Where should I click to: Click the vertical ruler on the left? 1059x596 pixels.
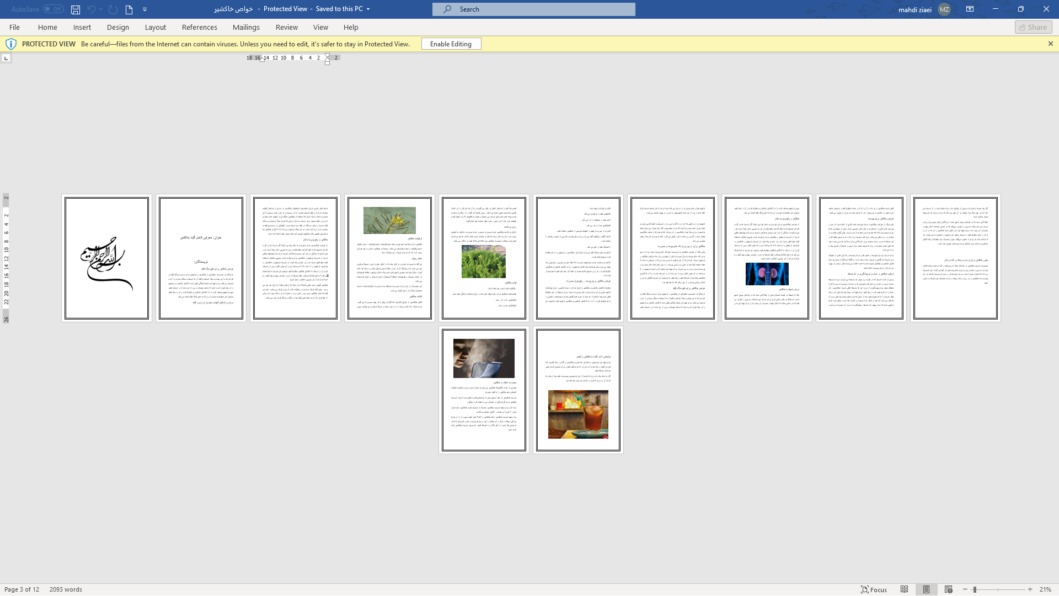click(x=6, y=258)
